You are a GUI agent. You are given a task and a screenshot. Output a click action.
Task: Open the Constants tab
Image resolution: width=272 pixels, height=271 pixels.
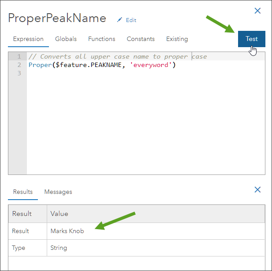pyautogui.click(x=141, y=39)
